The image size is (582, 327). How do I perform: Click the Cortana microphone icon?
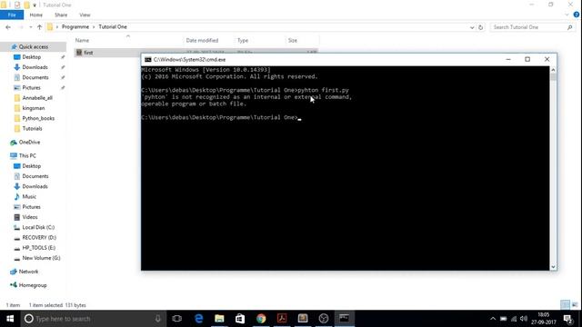[157, 319]
